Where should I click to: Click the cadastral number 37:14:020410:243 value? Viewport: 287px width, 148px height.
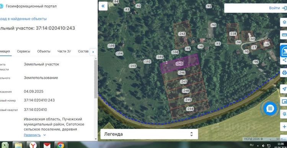tap(39, 100)
